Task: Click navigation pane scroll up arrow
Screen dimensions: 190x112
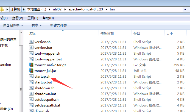Action: [21, 32]
